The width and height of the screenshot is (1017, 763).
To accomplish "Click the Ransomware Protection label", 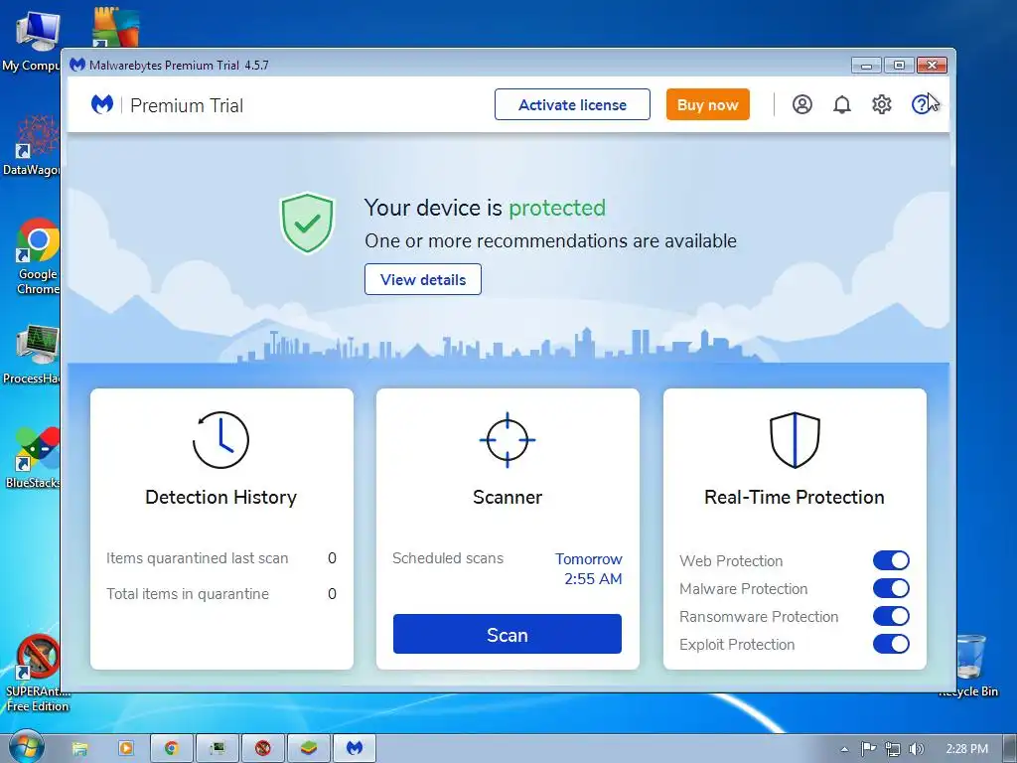I will point(759,616).
